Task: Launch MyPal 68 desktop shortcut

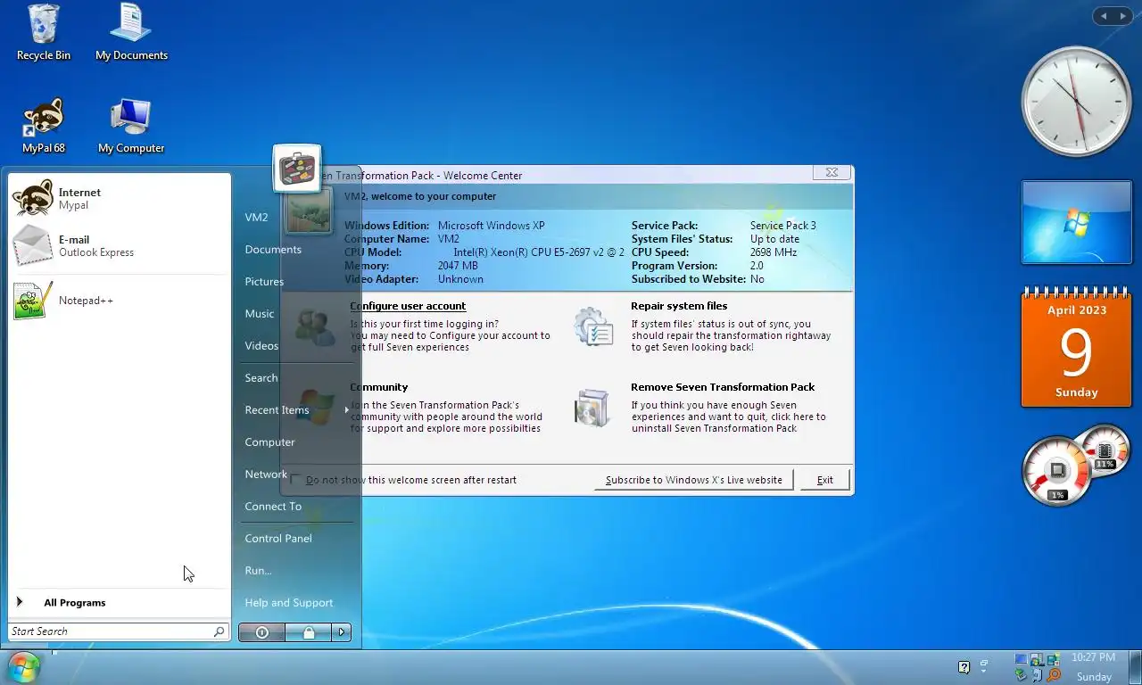Action: tap(43, 126)
